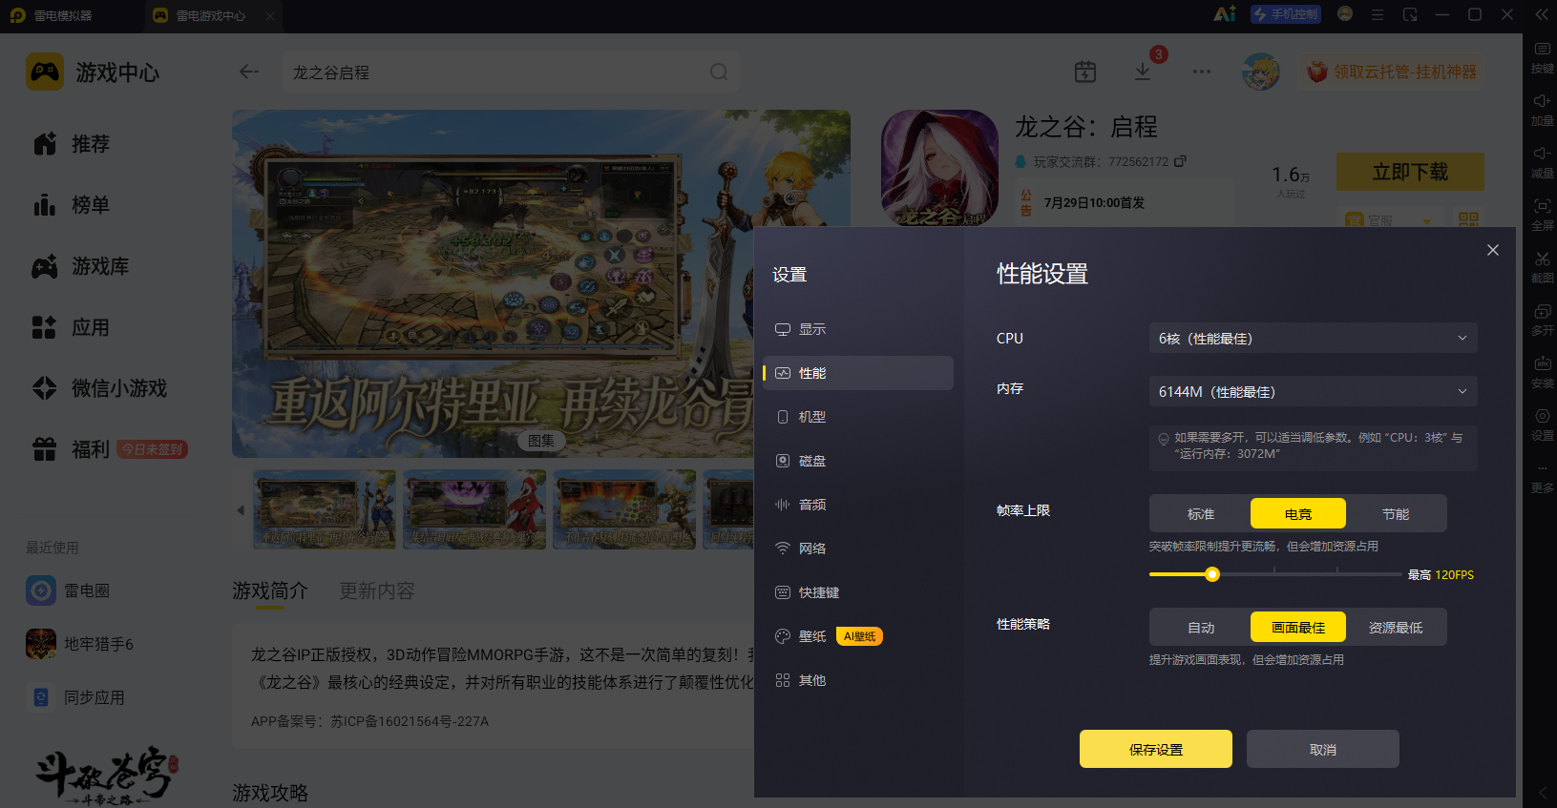Set frame rate limit to 电竞
The width and height of the screenshot is (1557, 808).
(1298, 514)
